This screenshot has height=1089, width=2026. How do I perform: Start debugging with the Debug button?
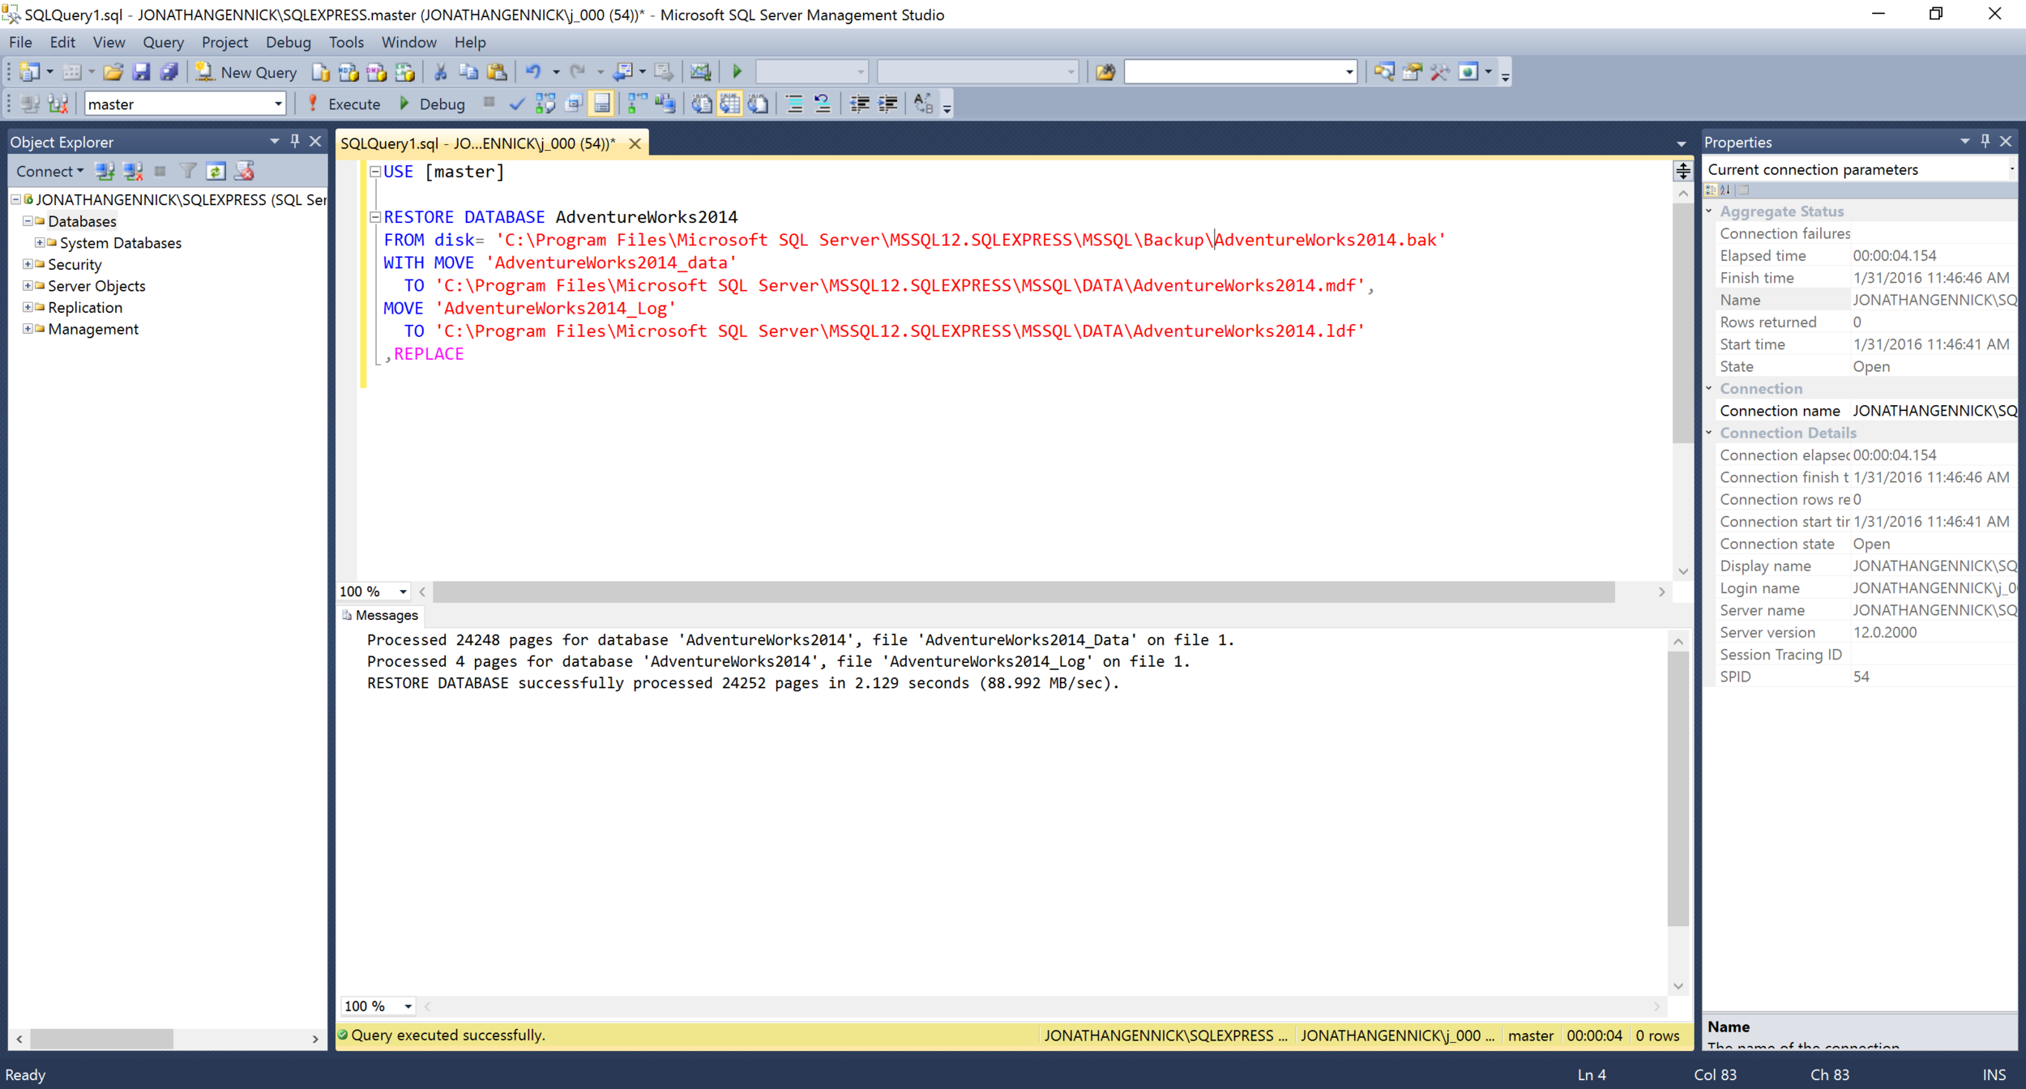(433, 104)
